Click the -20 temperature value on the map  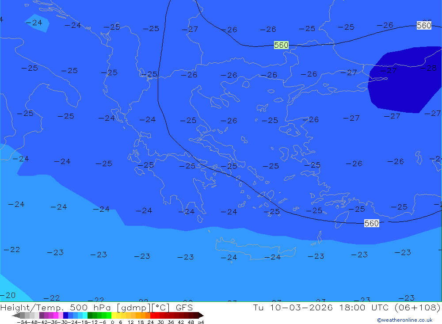tap(8, 295)
